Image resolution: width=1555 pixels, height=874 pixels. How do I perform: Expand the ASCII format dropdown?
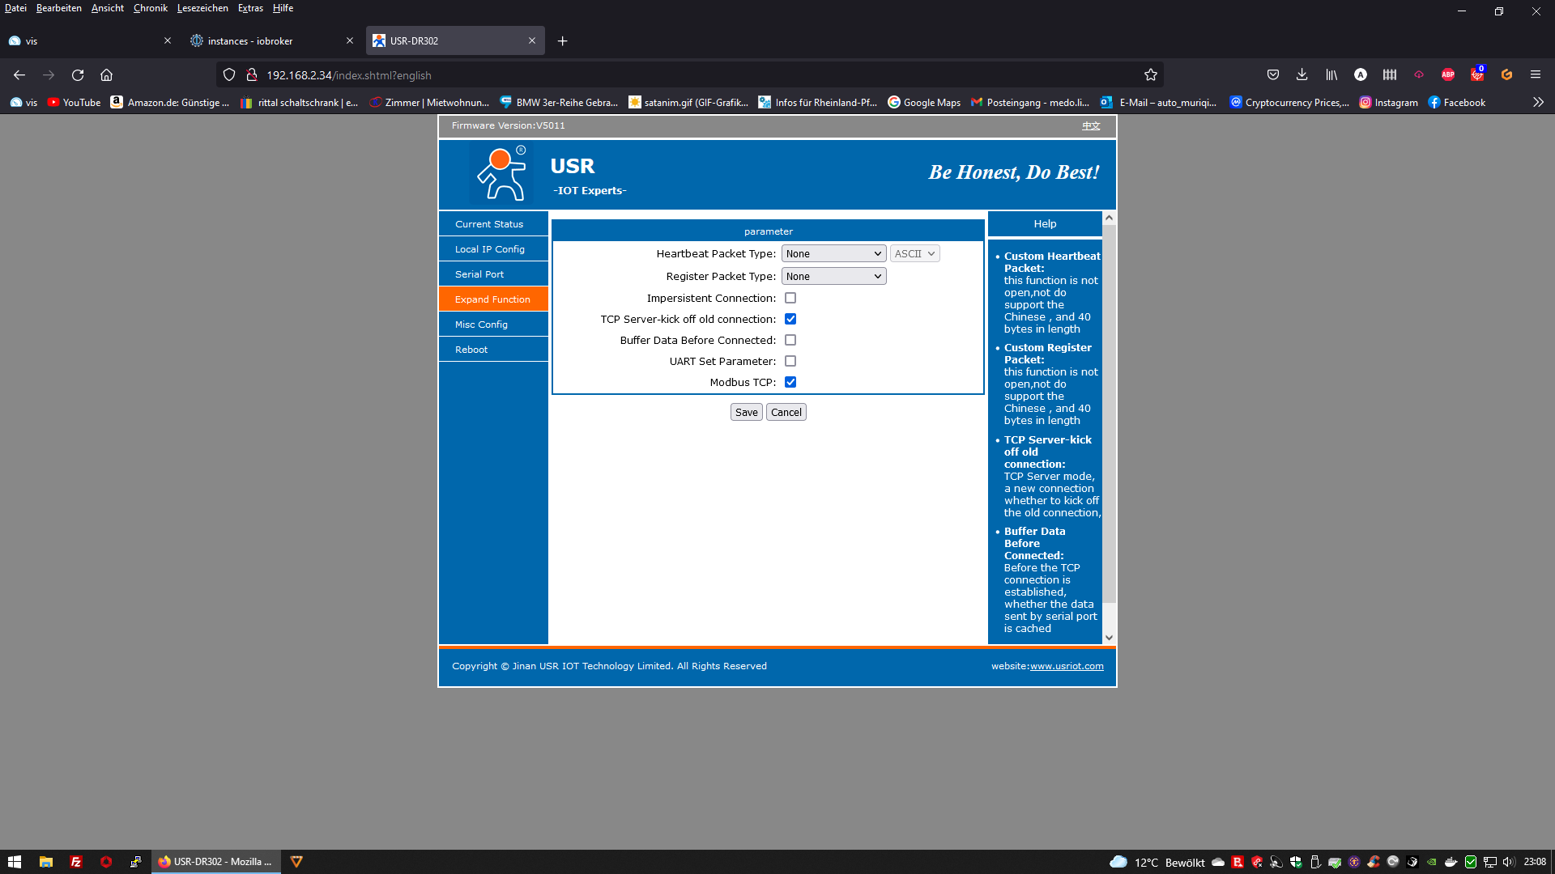tap(914, 254)
